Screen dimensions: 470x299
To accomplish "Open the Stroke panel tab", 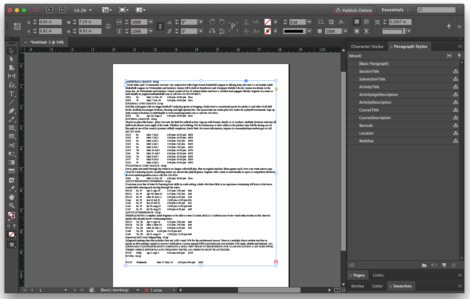I will (x=358, y=286).
